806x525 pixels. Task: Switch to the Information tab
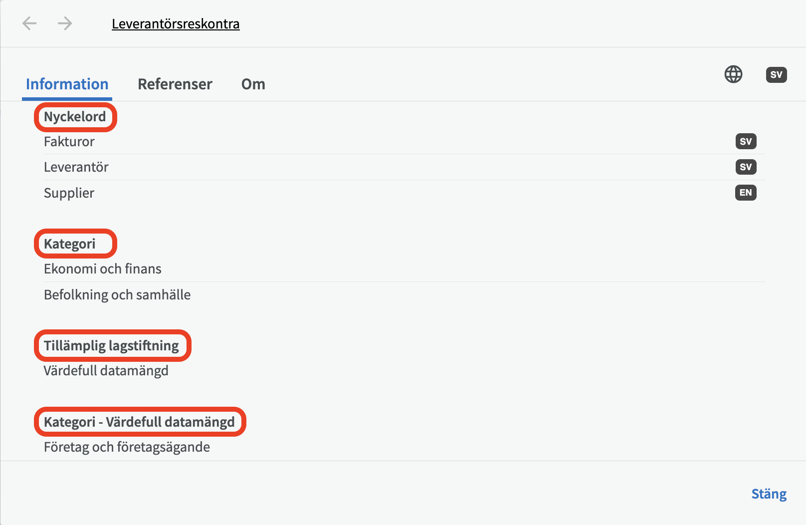67,84
